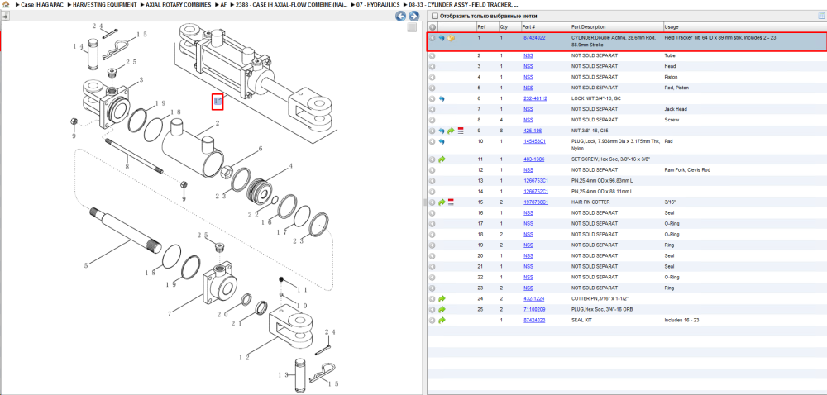This screenshot has height=395, width=827.
Task: Open part number link 432-1224
Action: click(533, 298)
